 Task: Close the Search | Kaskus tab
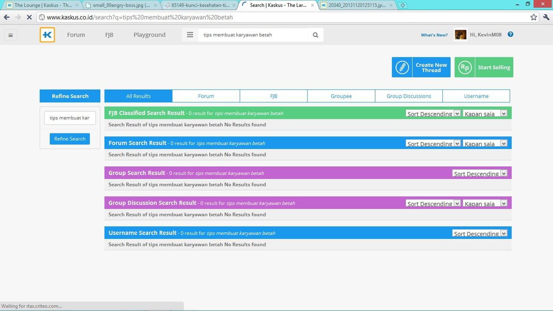pyautogui.click(x=312, y=6)
